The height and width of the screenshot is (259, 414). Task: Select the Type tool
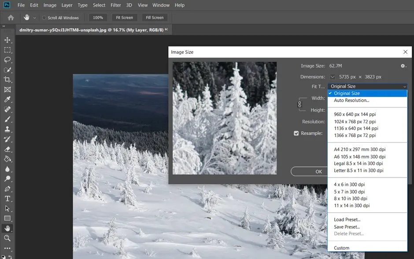(x=8, y=198)
